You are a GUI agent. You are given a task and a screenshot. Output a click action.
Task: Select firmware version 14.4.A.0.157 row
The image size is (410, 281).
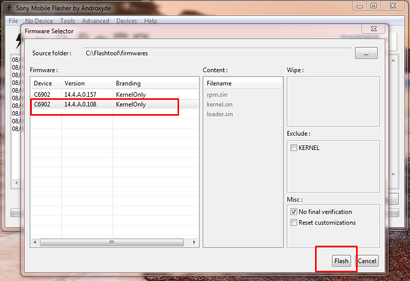114,95
